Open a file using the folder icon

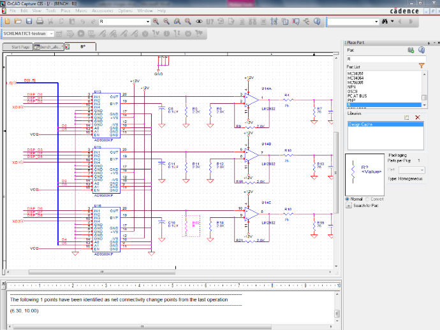pyautogui.click(x=18, y=21)
